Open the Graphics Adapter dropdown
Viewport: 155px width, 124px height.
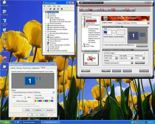point(148,23)
